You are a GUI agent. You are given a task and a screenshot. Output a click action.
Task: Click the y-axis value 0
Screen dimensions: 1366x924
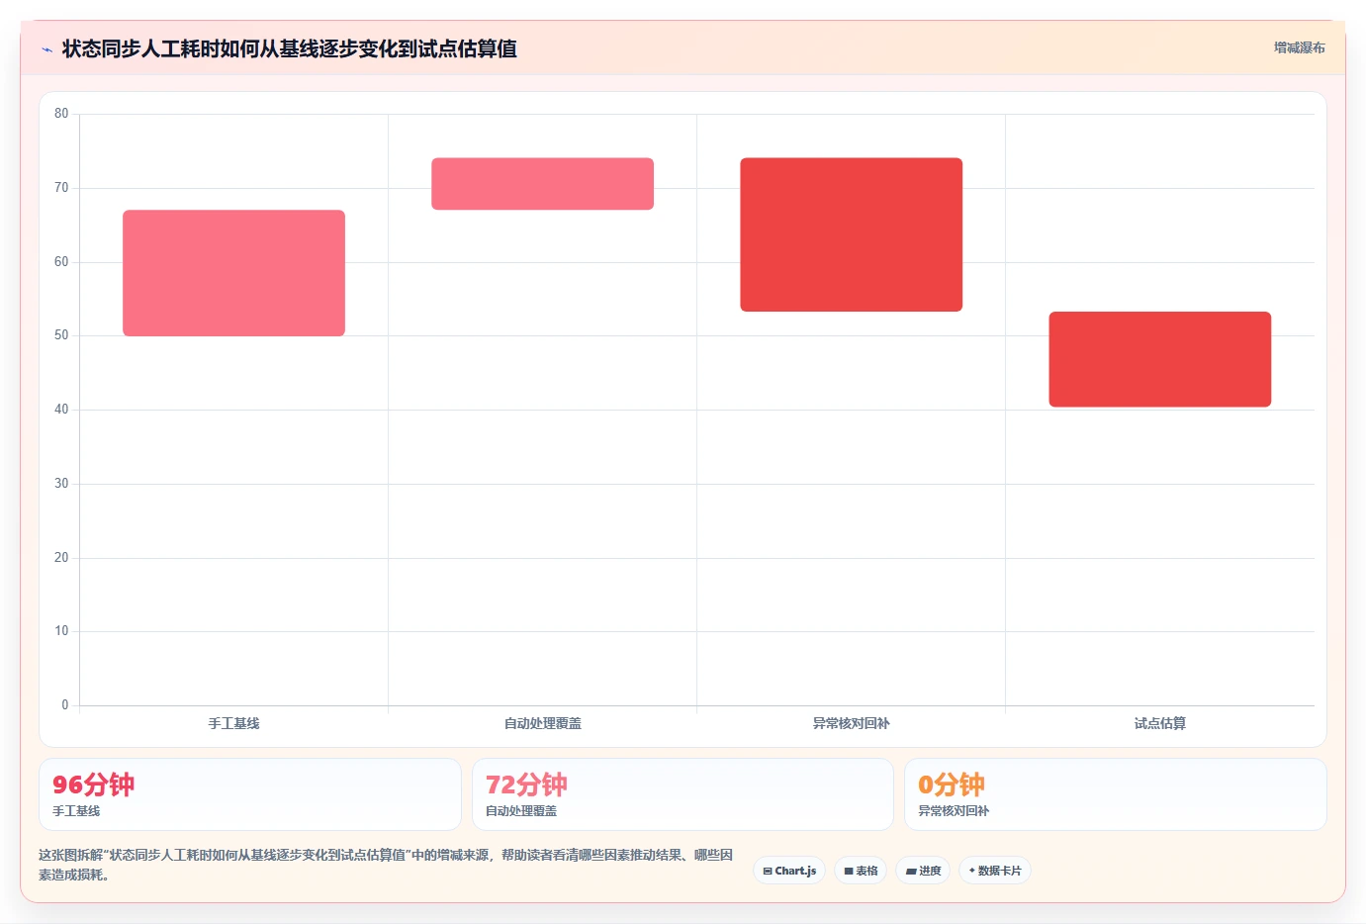pyautogui.click(x=65, y=705)
